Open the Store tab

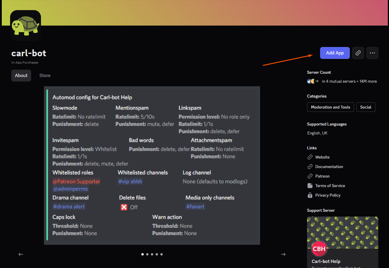click(45, 76)
